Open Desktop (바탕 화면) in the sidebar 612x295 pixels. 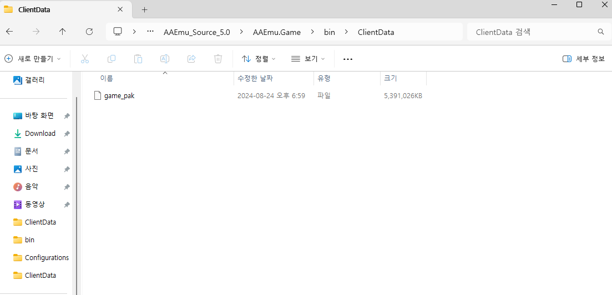point(33,115)
